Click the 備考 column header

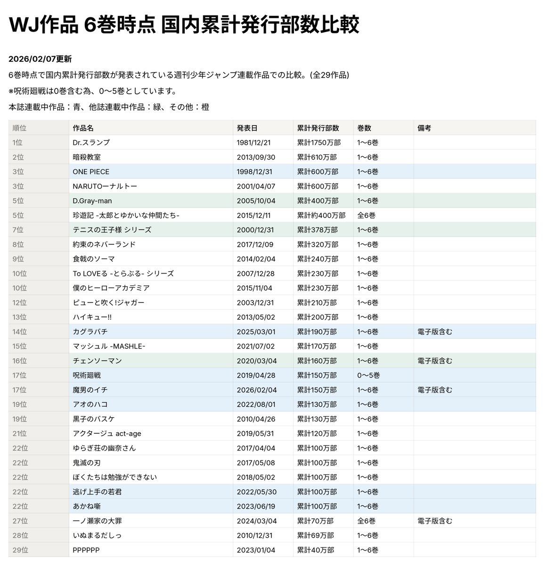tap(475, 128)
